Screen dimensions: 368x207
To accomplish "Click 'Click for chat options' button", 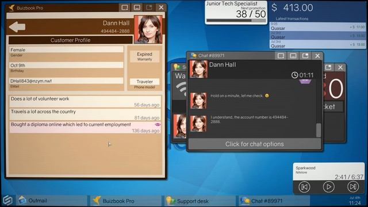I will pyautogui.click(x=255, y=144).
